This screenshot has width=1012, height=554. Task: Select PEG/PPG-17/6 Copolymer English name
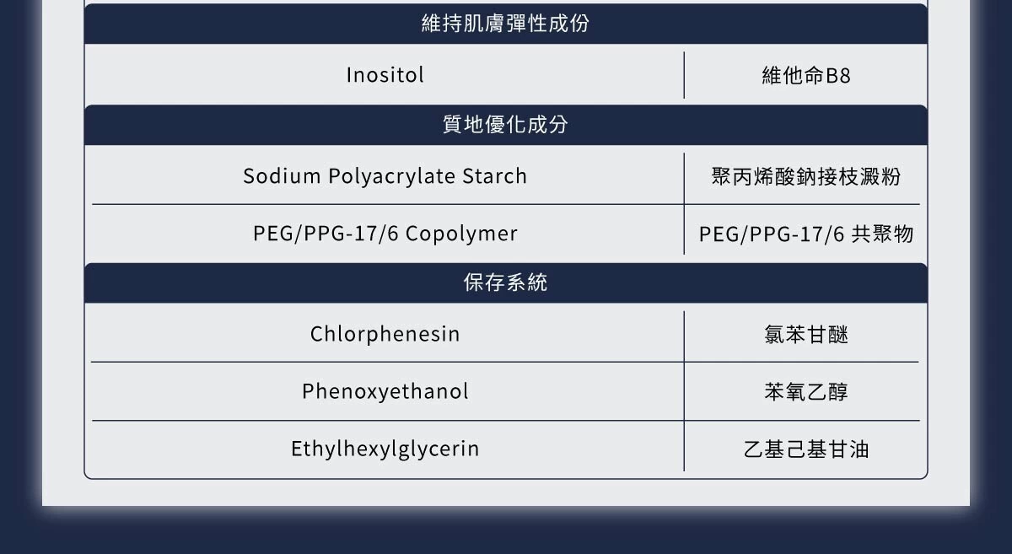pyautogui.click(x=385, y=234)
